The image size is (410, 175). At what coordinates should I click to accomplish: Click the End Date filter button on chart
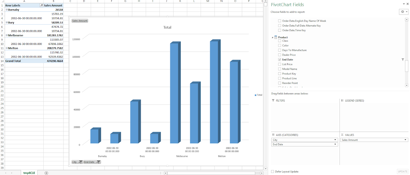tap(92, 162)
